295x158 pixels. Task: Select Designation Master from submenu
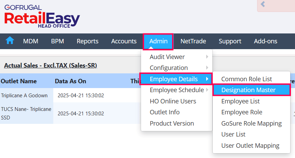coord(248,90)
